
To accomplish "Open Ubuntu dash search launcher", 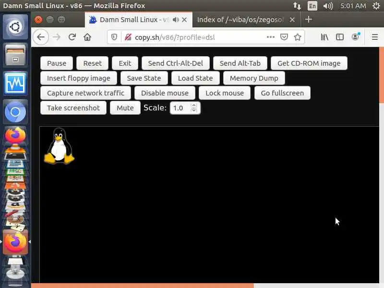I will [x=15, y=27].
